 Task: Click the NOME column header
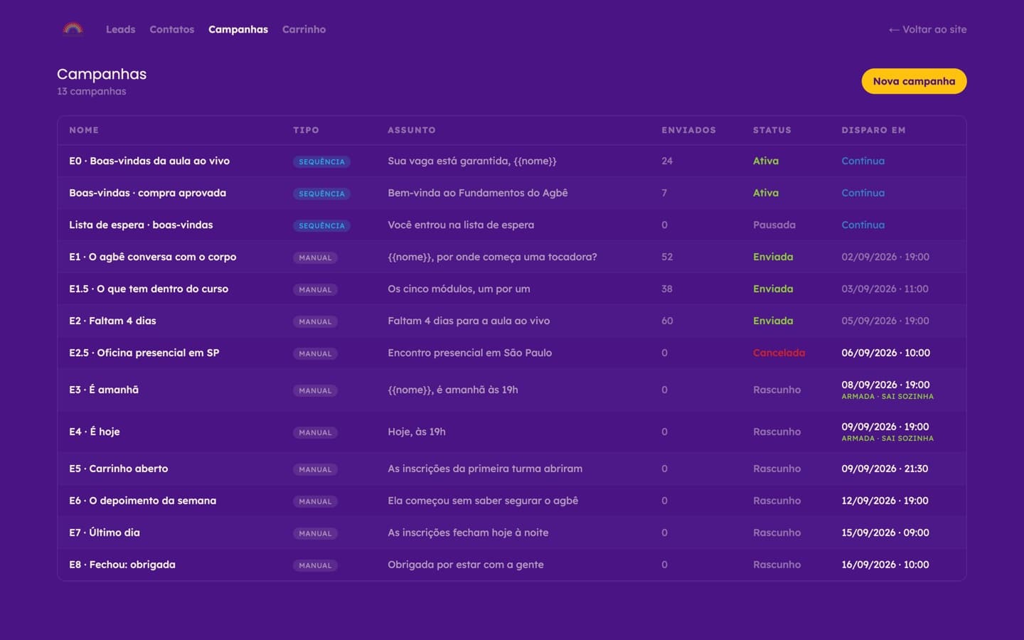84,130
